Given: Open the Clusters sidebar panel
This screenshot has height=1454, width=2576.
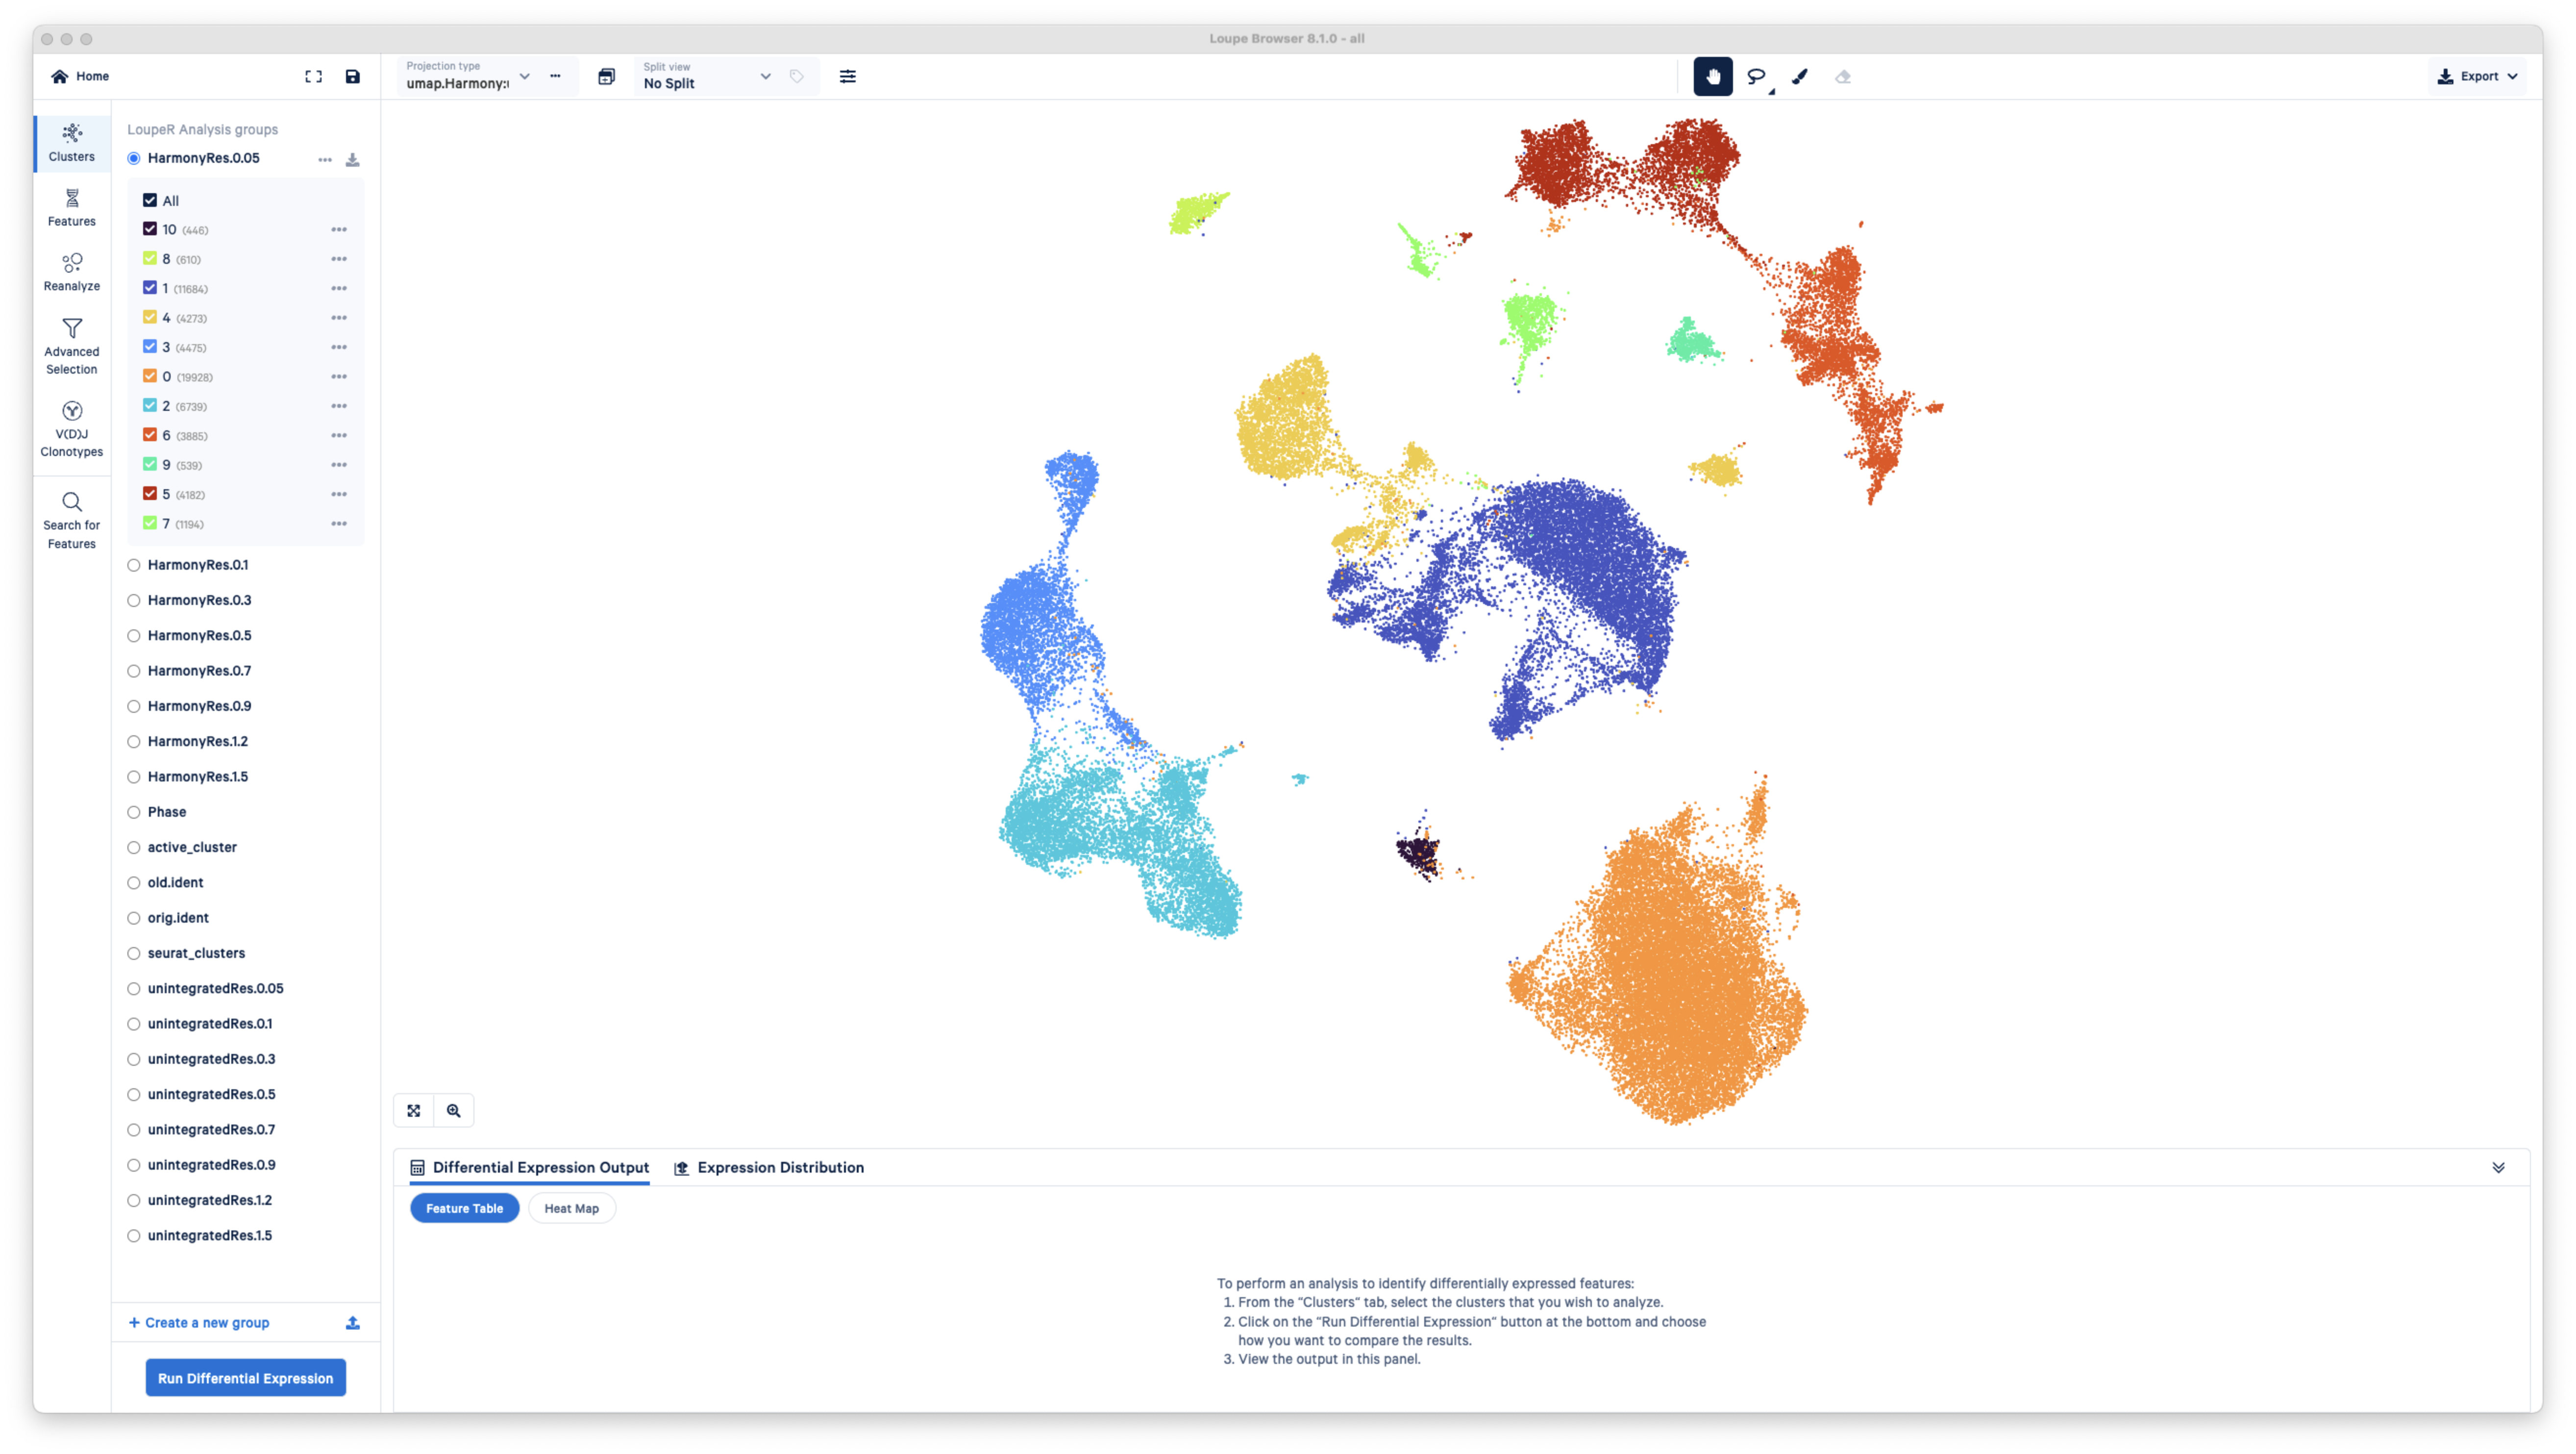Looking at the screenshot, I should coord(71,142).
